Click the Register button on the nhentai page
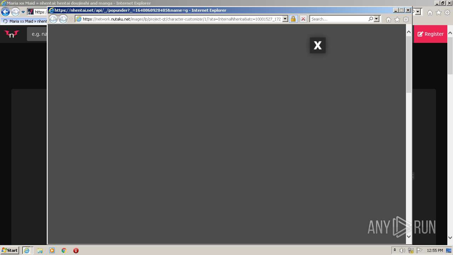 coord(431,34)
